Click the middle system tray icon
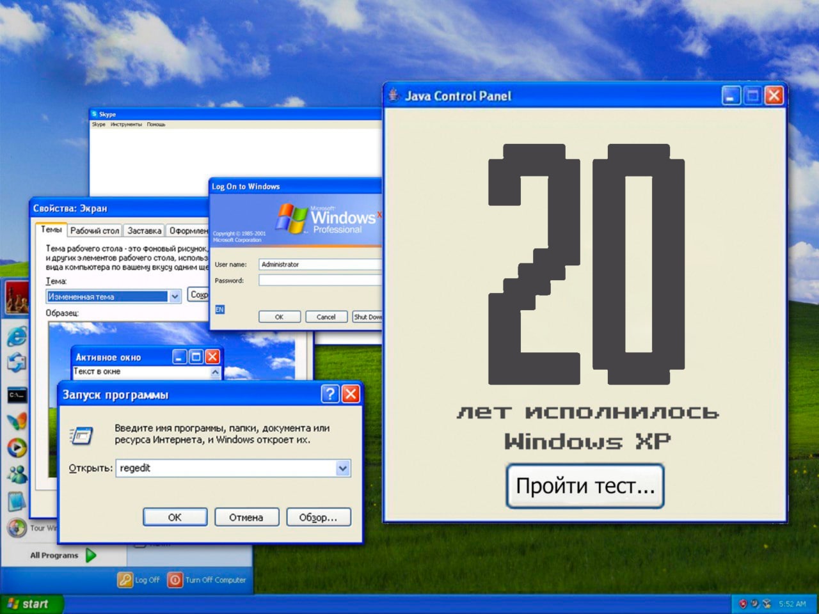Image resolution: width=819 pixels, height=614 pixels. click(x=754, y=604)
